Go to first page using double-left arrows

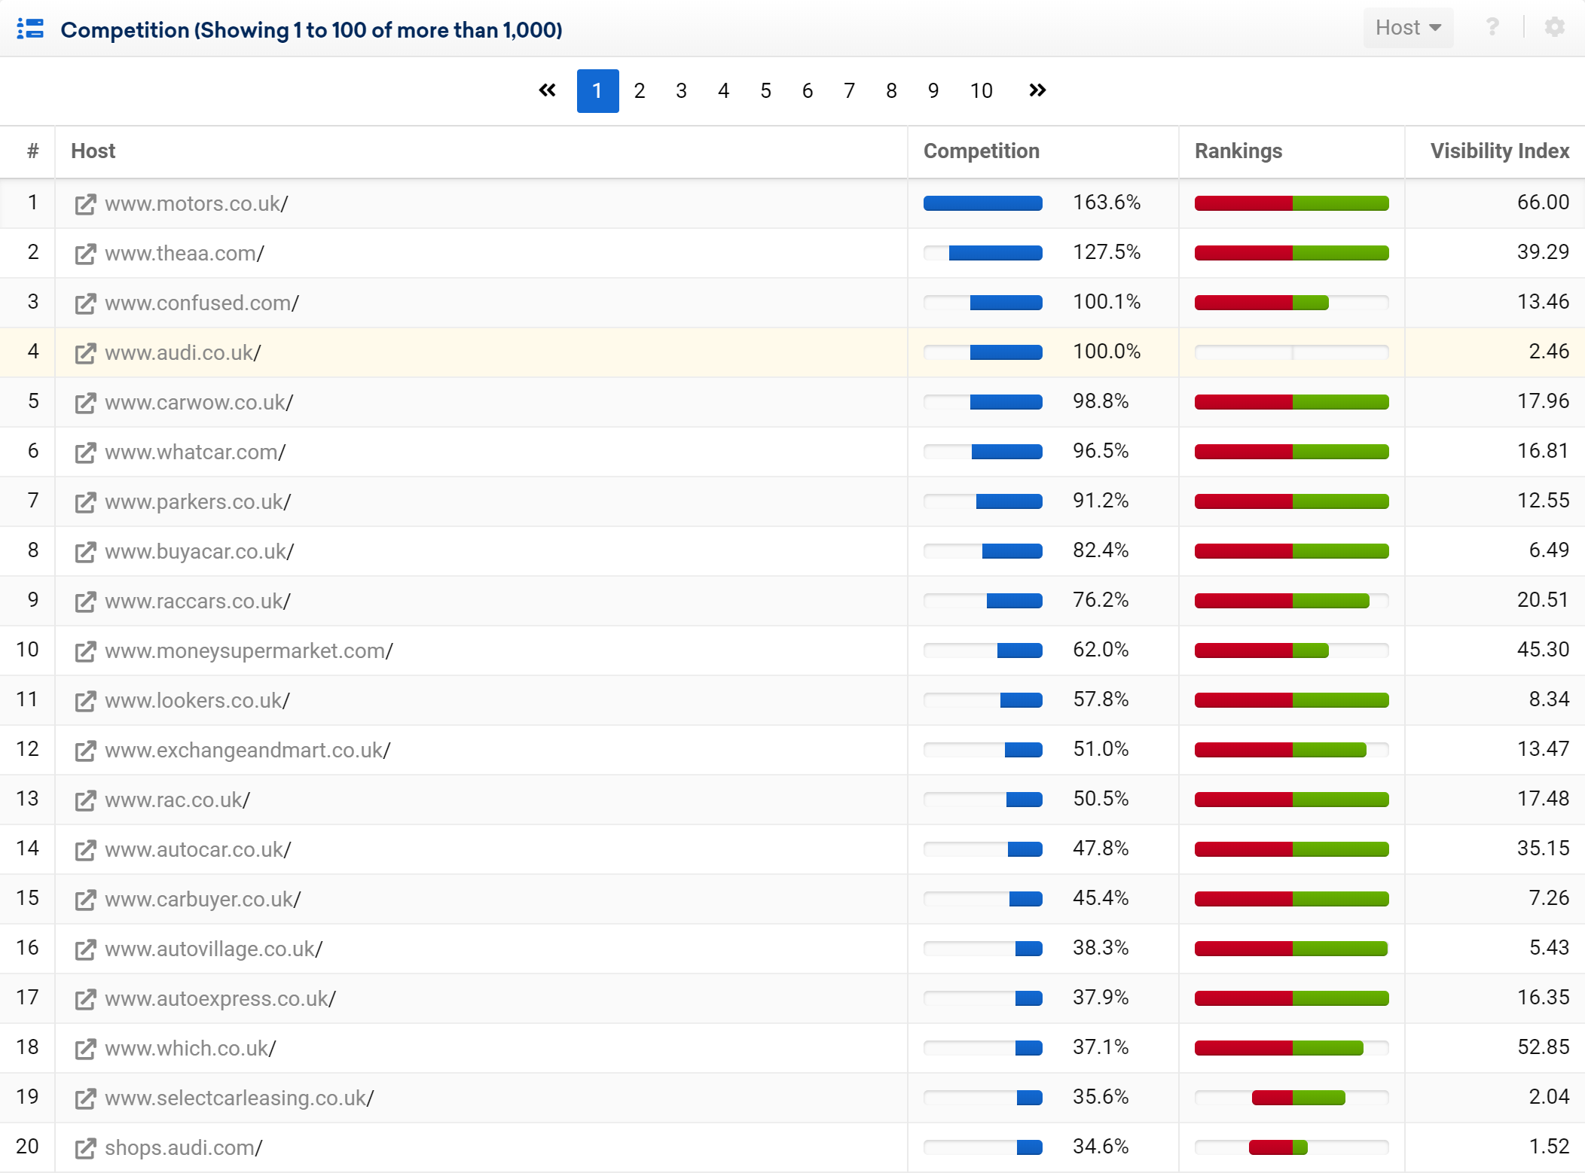[548, 90]
